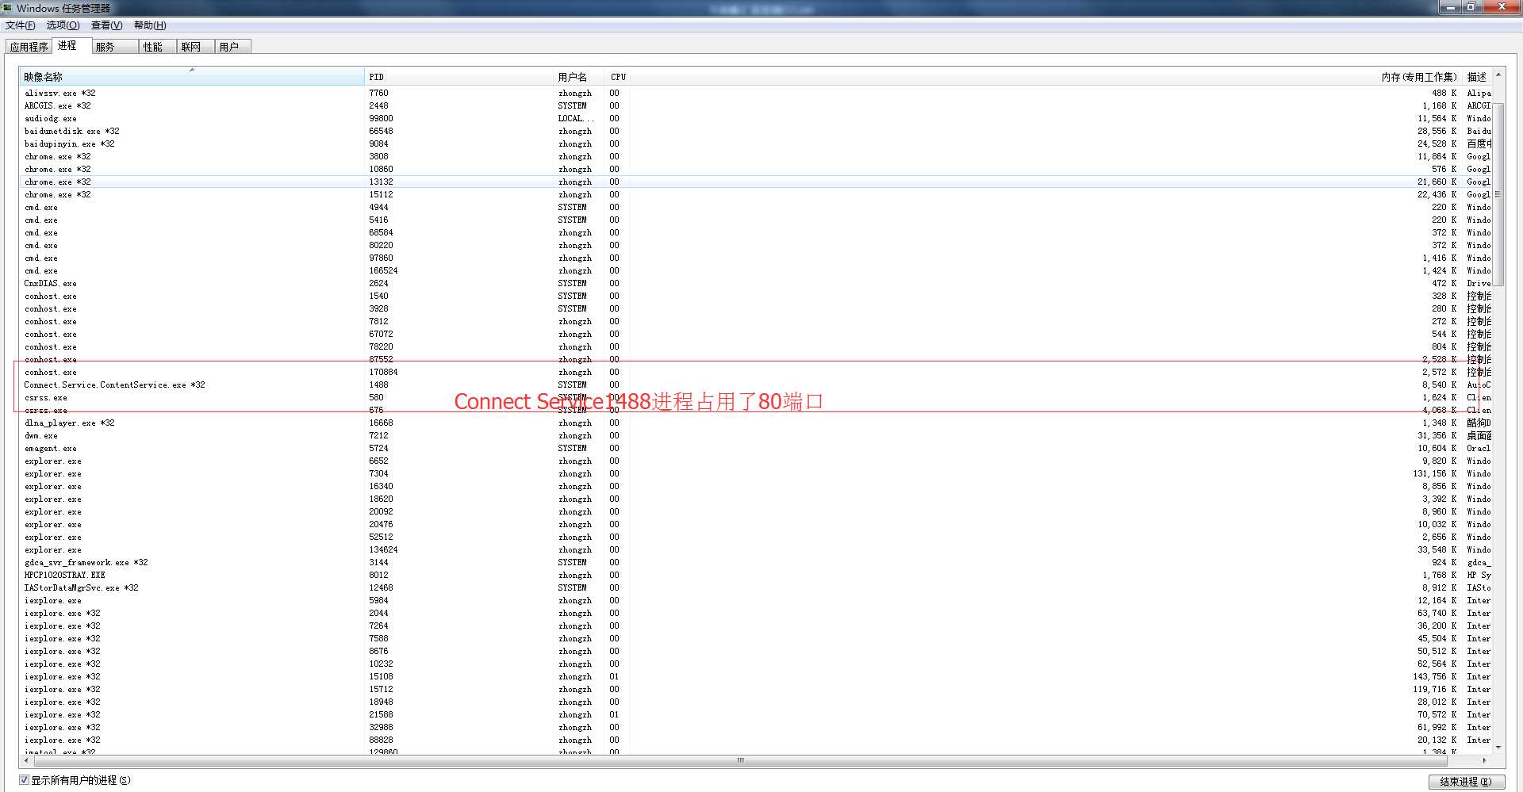The width and height of the screenshot is (1523, 792).
Task: Click the vertical scrollbar up arrow
Action: (x=1498, y=75)
